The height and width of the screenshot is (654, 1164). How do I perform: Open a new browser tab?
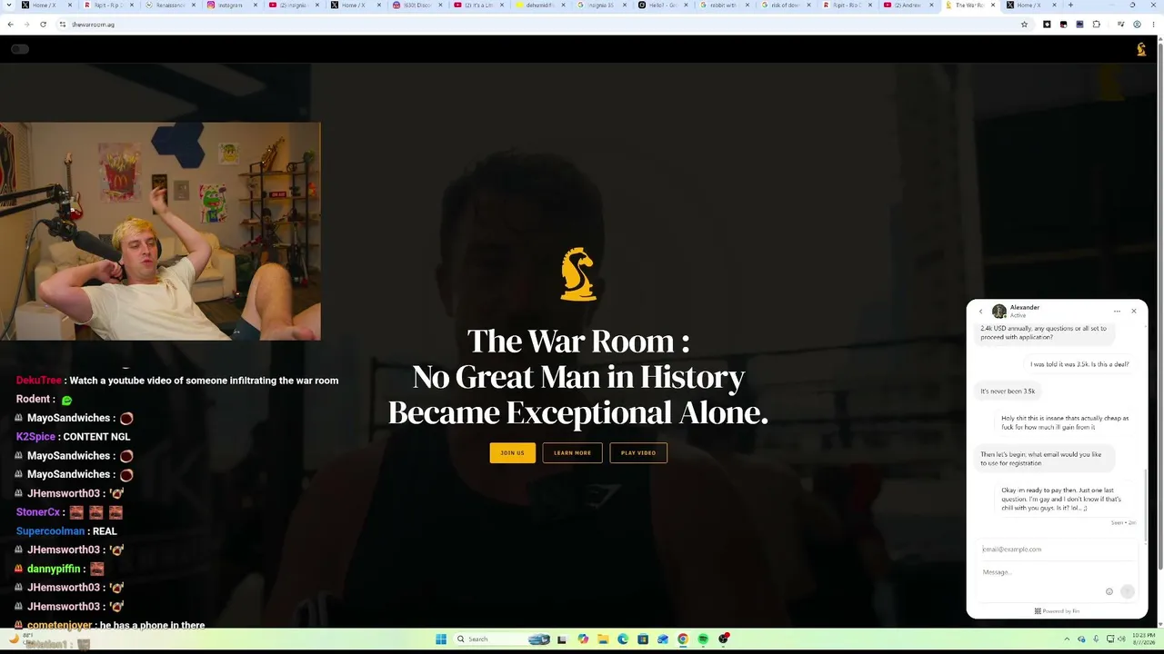click(x=1070, y=5)
